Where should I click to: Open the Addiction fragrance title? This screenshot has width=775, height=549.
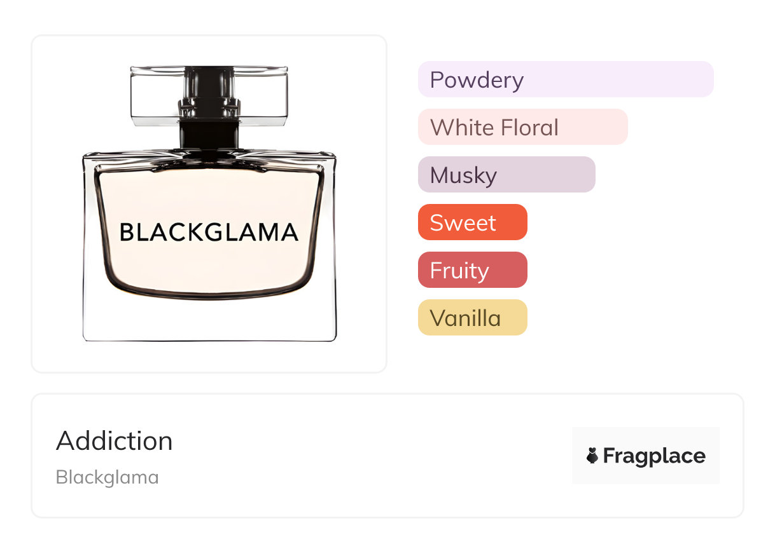pos(115,441)
